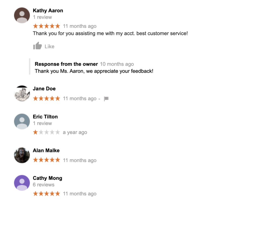Image resolution: width=278 pixels, height=225 pixels.
Task: Open Alan Malke's profile photo
Action: 22,155
